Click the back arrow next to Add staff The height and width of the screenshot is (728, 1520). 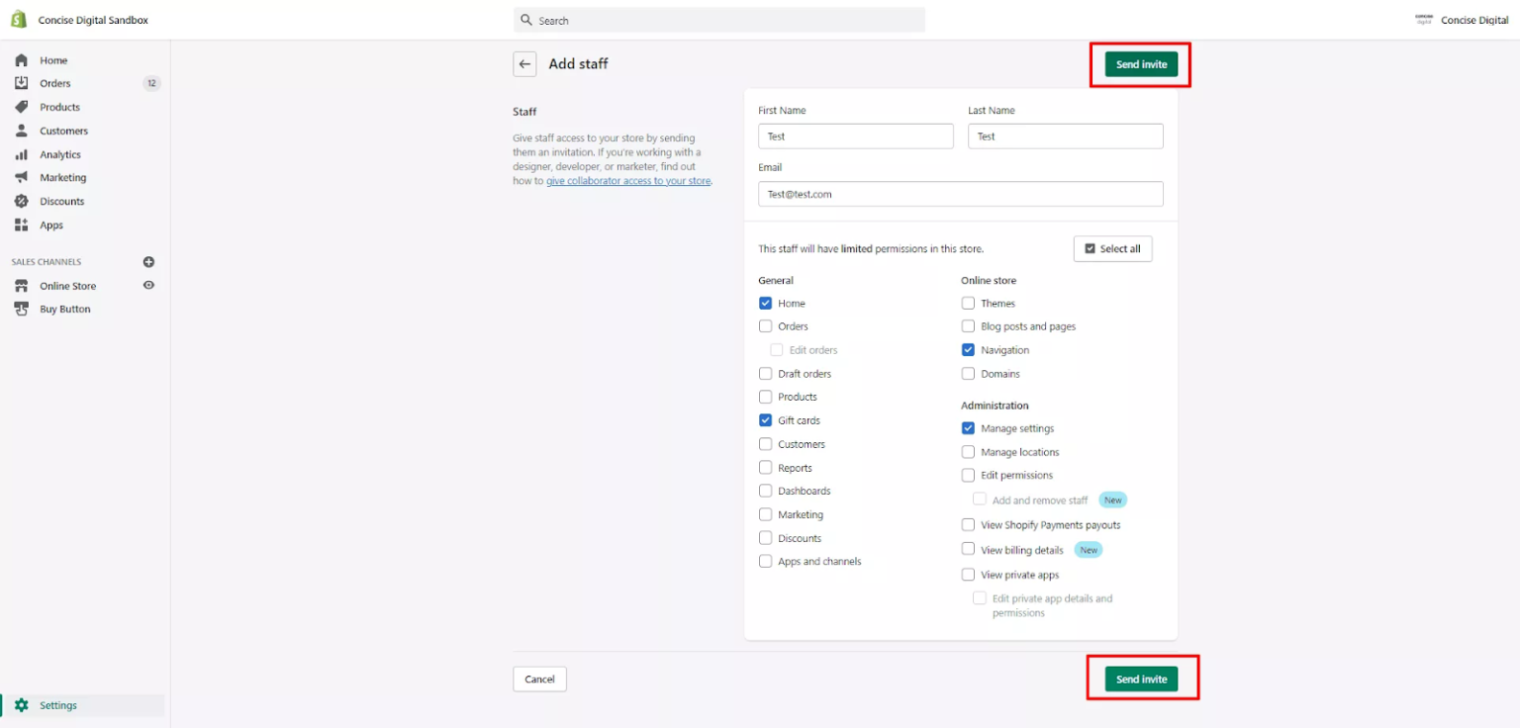pos(524,63)
